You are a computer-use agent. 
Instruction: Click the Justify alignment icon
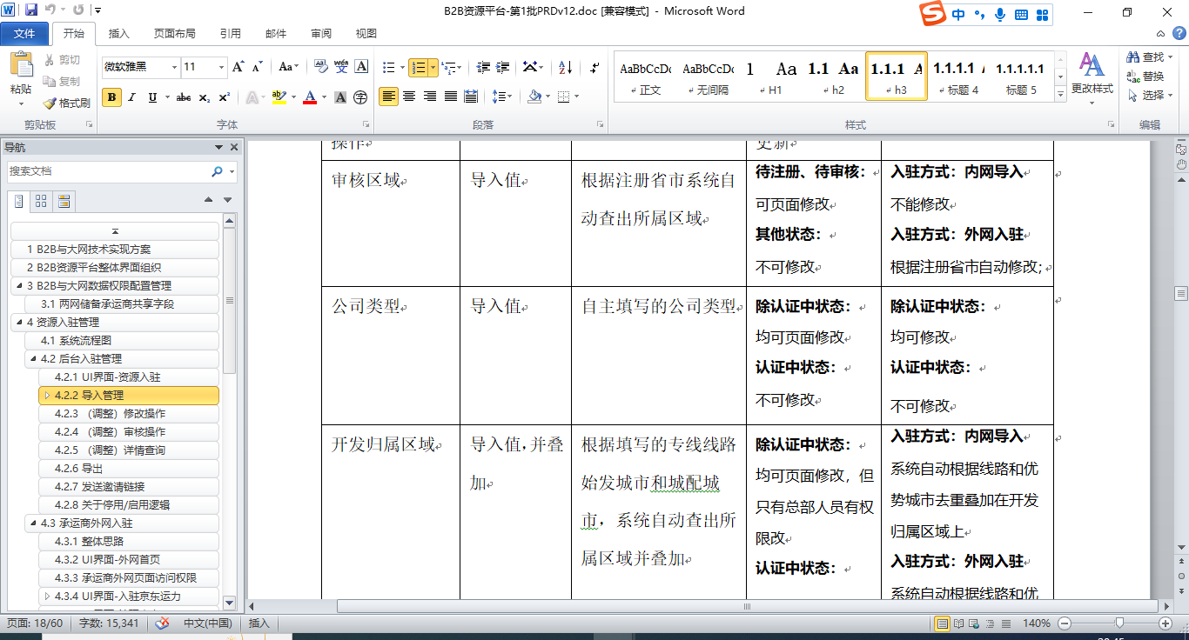tap(451, 97)
